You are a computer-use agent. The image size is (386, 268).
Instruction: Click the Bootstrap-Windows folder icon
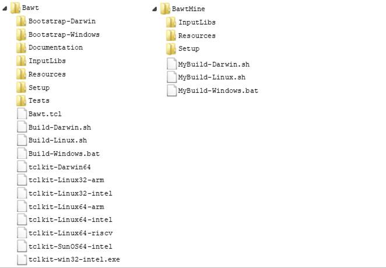[x=21, y=34]
